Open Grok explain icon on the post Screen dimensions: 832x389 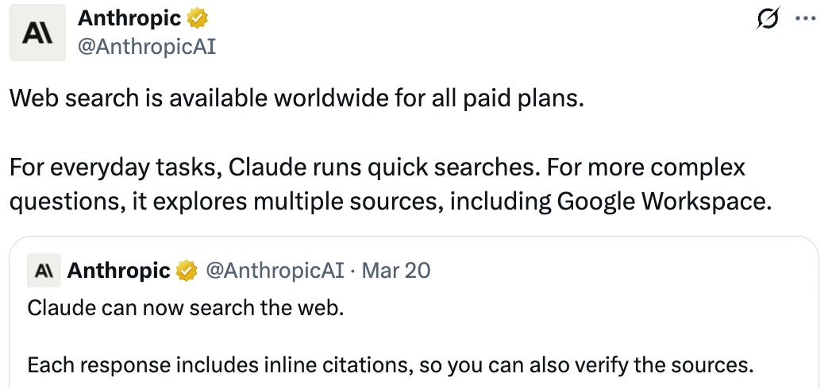tap(768, 18)
